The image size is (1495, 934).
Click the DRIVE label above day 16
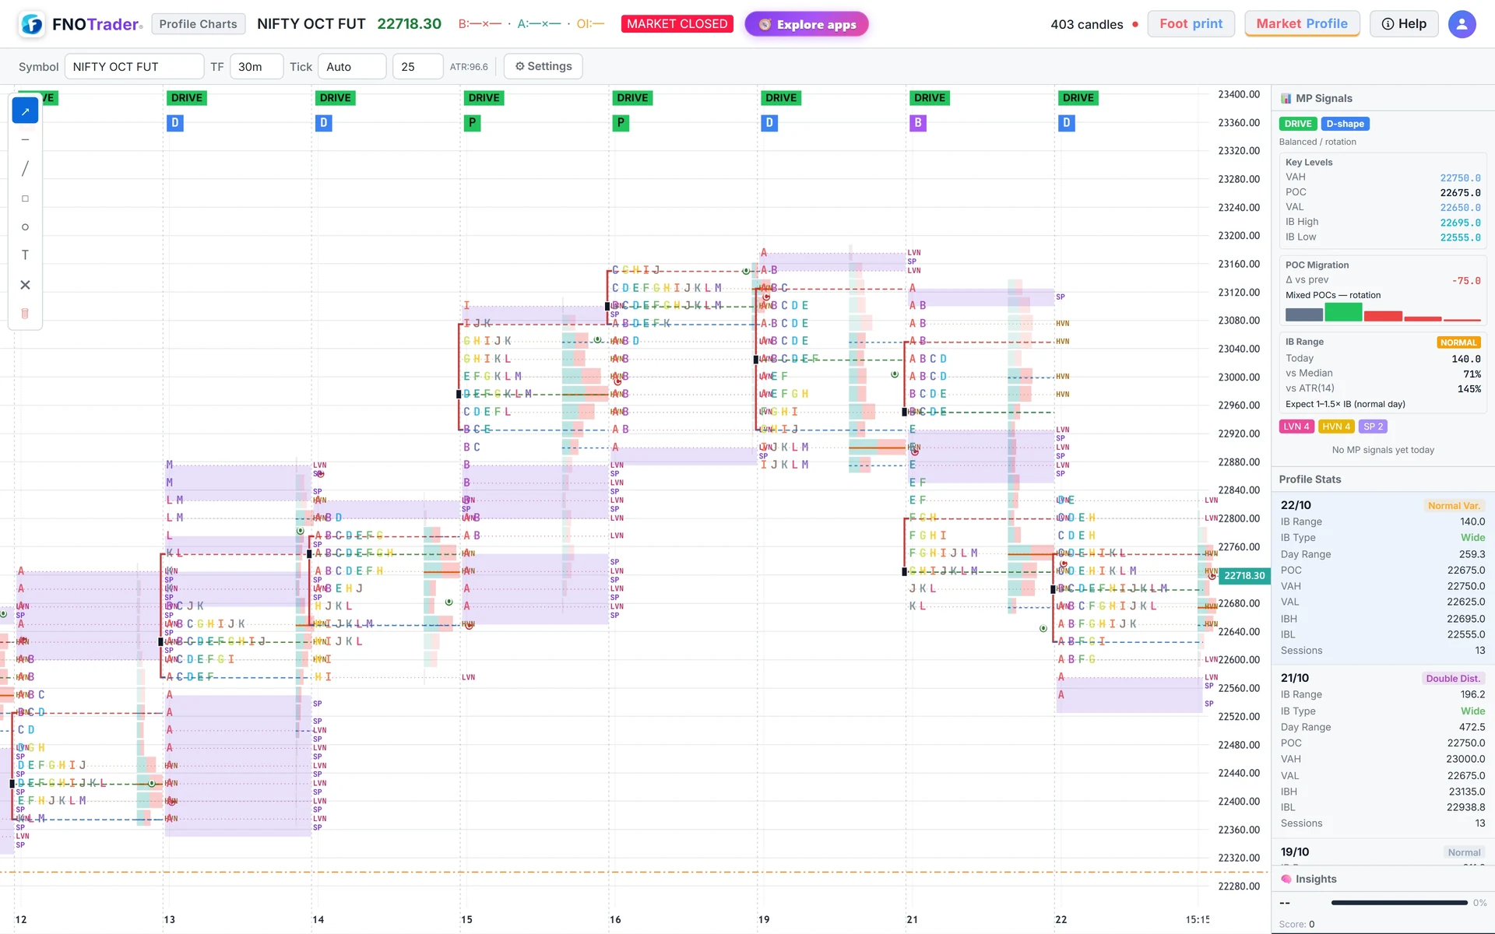coord(632,98)
